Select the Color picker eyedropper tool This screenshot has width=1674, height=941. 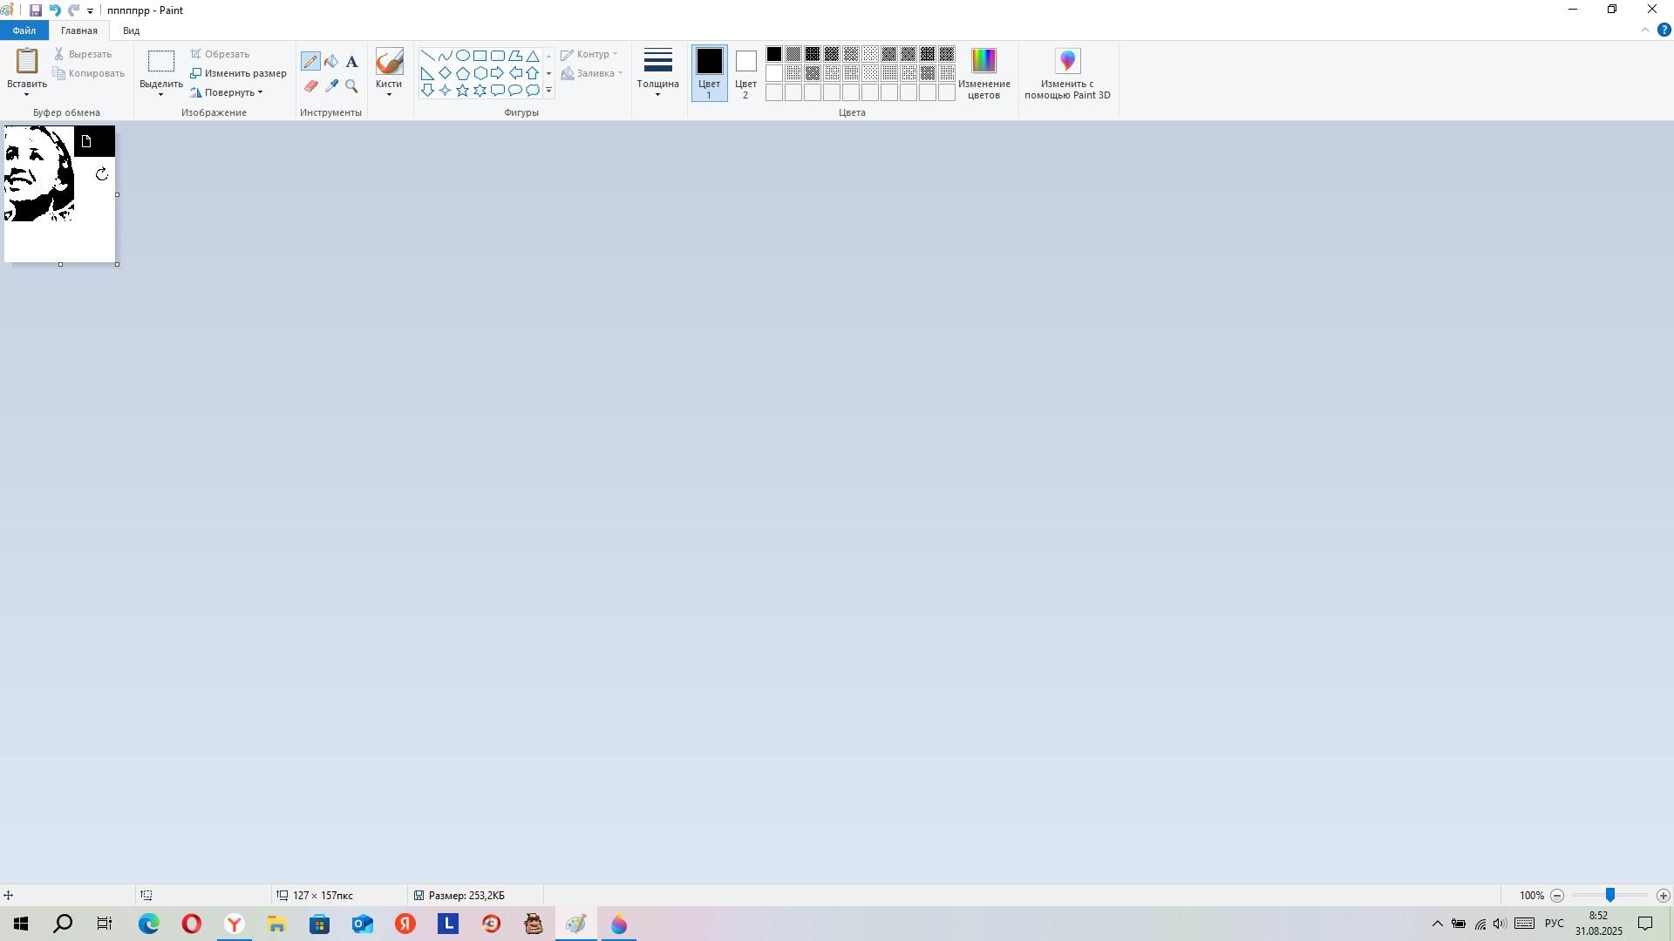click(x=331, y=86)
